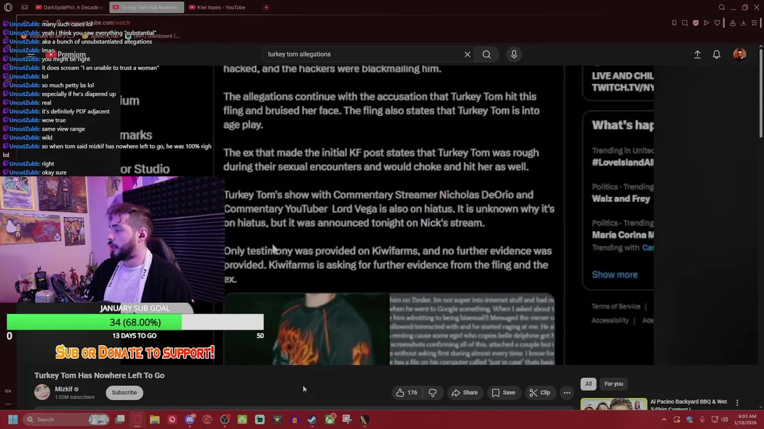Open the Opera menu logo
This screenshot has height=429, width=764.
(8, 7)
